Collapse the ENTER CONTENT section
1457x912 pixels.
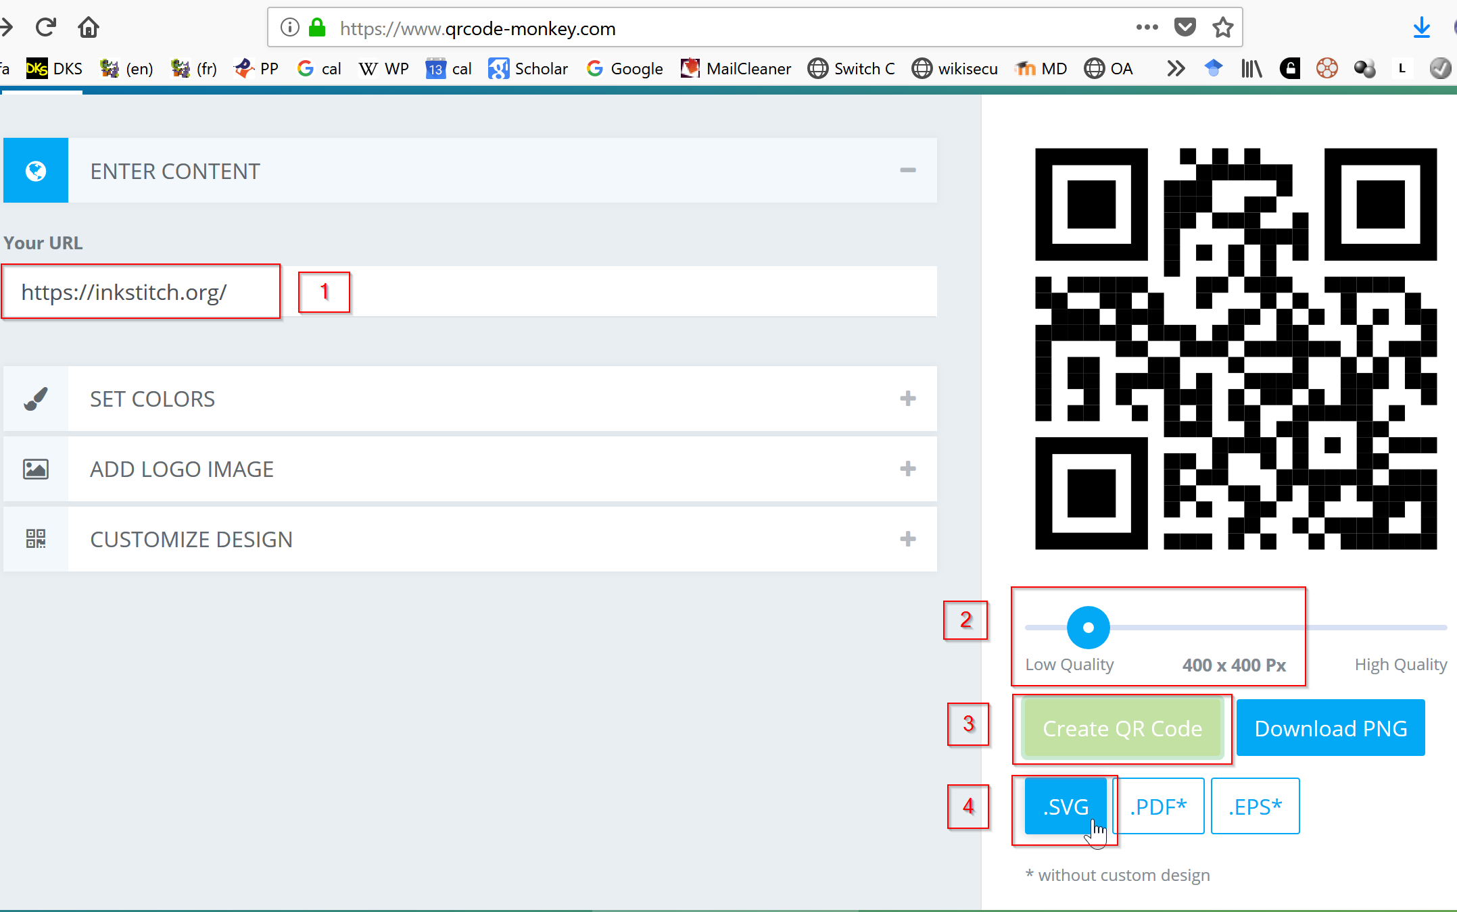pyautogui.click(x=907, y=170)
